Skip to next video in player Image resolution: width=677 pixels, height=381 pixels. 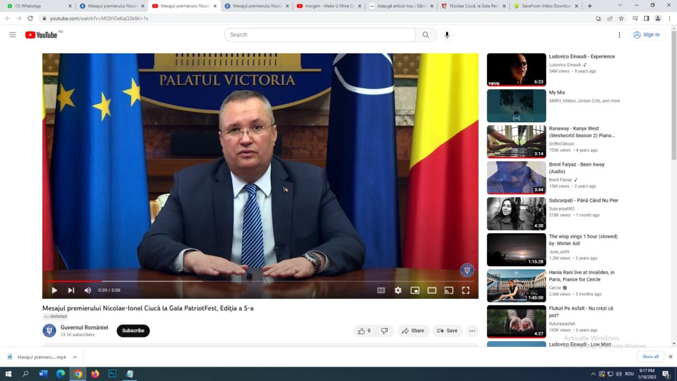(x=71, y=290)
